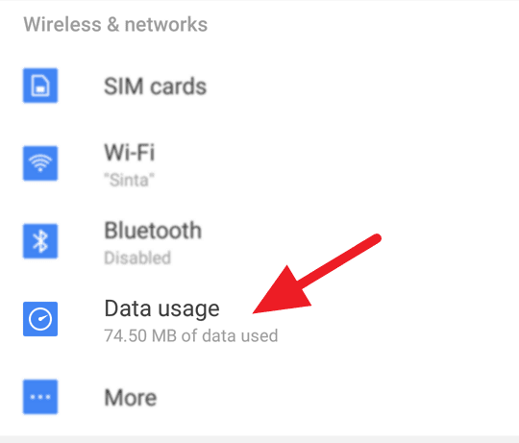Select "74.50 MB of data used" text

(x=191, y=335)
